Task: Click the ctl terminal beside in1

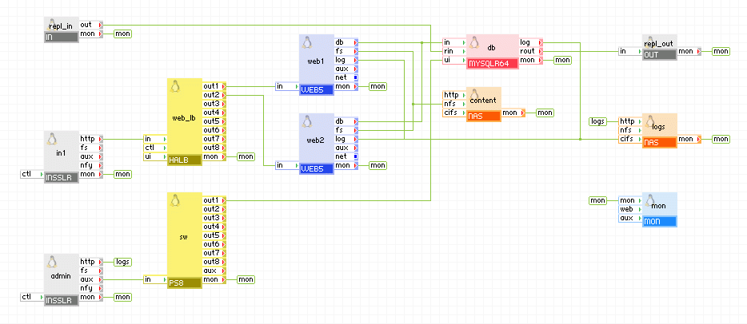Action: (x=27, y=173)
